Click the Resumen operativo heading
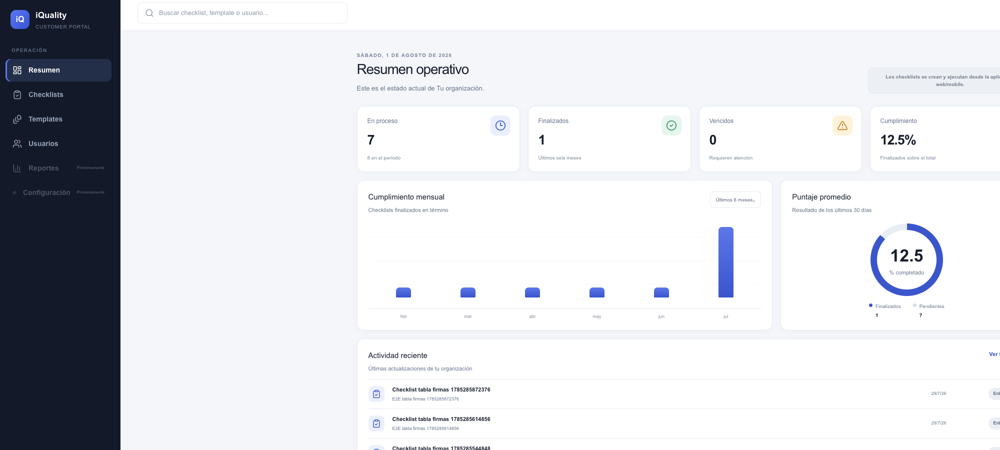 (413, 69)
